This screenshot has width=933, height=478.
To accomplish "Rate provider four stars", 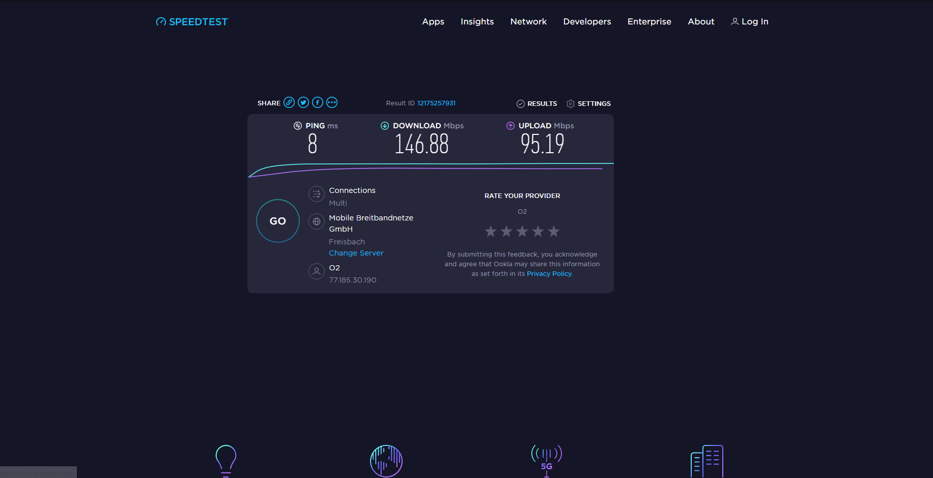I will (538, 232).
